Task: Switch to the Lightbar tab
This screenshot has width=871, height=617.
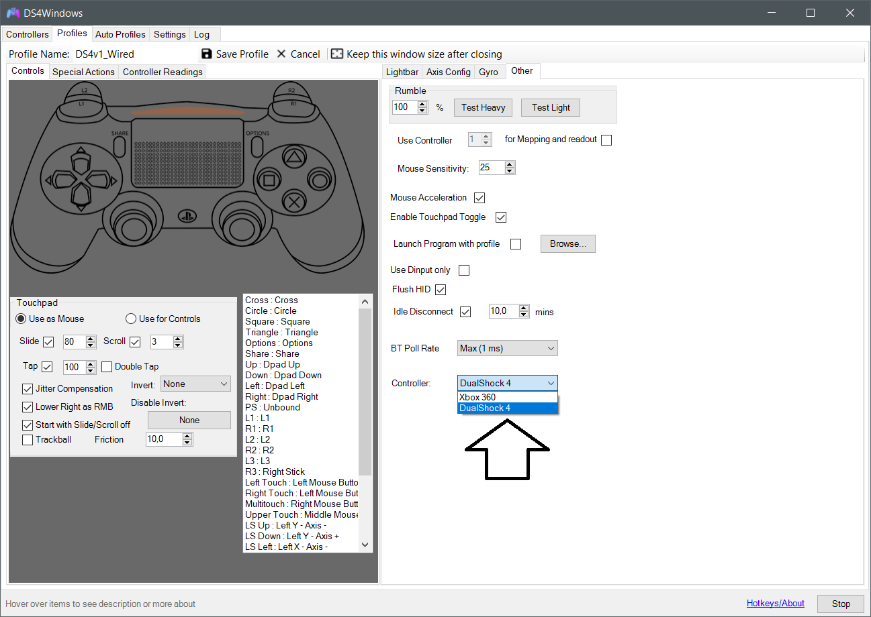Action: [x=402, y=72]
